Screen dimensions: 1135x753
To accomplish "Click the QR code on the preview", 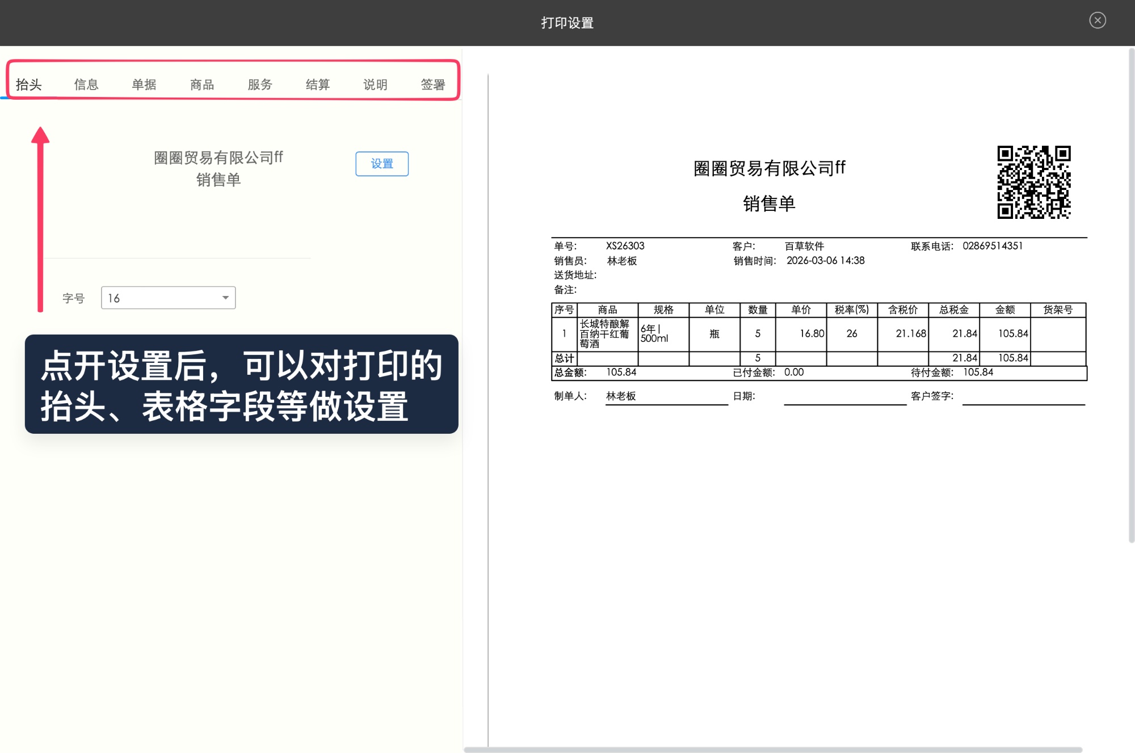I will point(1035,182).
